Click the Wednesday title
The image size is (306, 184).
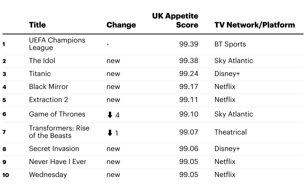tap(48, 174)
